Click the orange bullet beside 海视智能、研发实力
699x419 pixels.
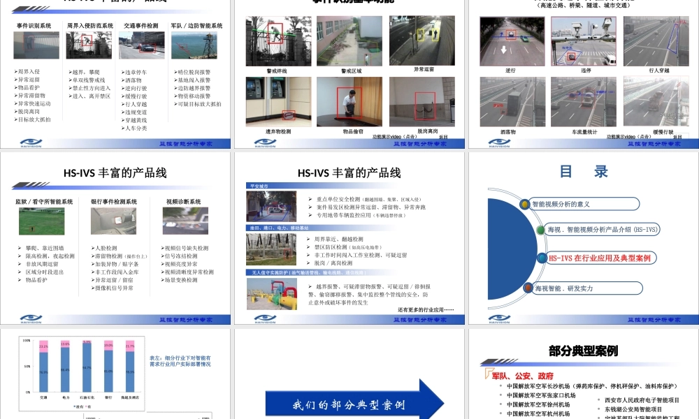[x=528, y=288]
